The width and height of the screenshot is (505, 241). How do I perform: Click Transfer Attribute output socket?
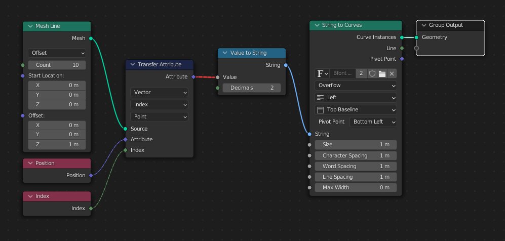click(x=193, y=76)
